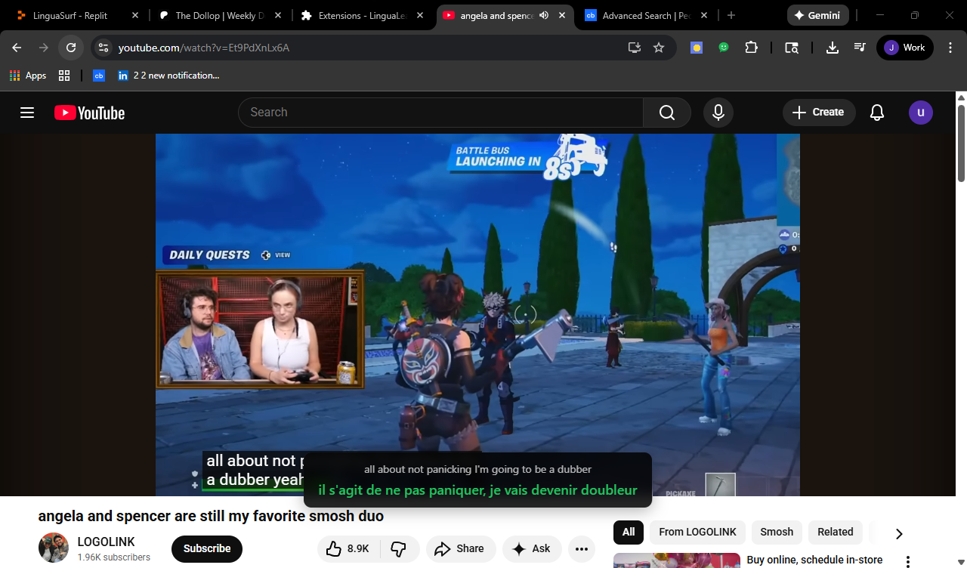This screenshot has height=568, width=967.
Task: Click the YouTube home logo
Action: coord(89,113)
